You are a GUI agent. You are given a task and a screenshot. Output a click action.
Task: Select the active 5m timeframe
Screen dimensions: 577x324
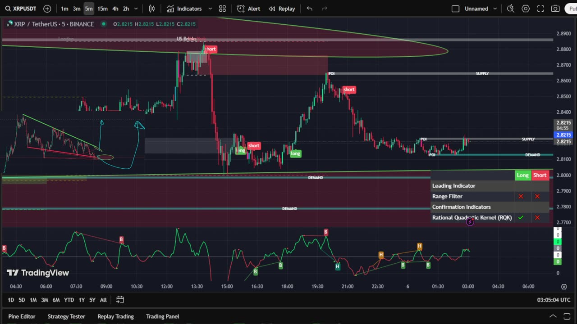tap(89, 9)
